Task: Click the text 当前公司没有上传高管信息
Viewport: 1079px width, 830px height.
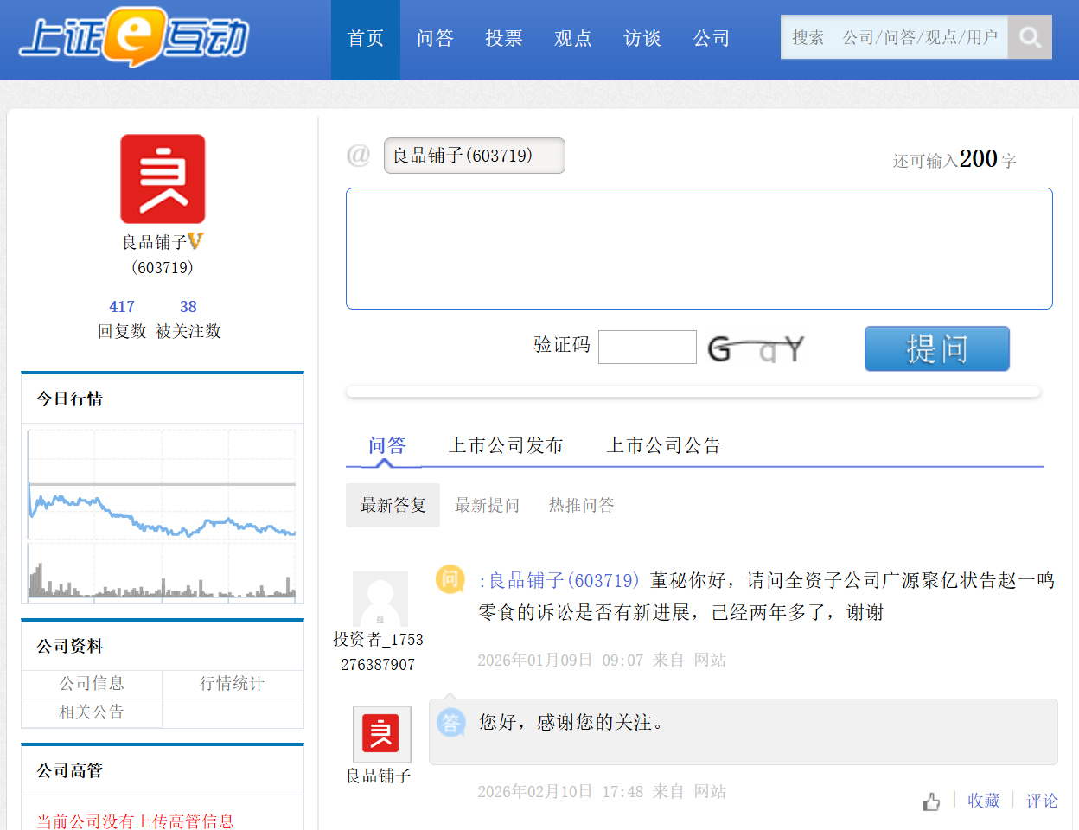Action: [135, 820]
